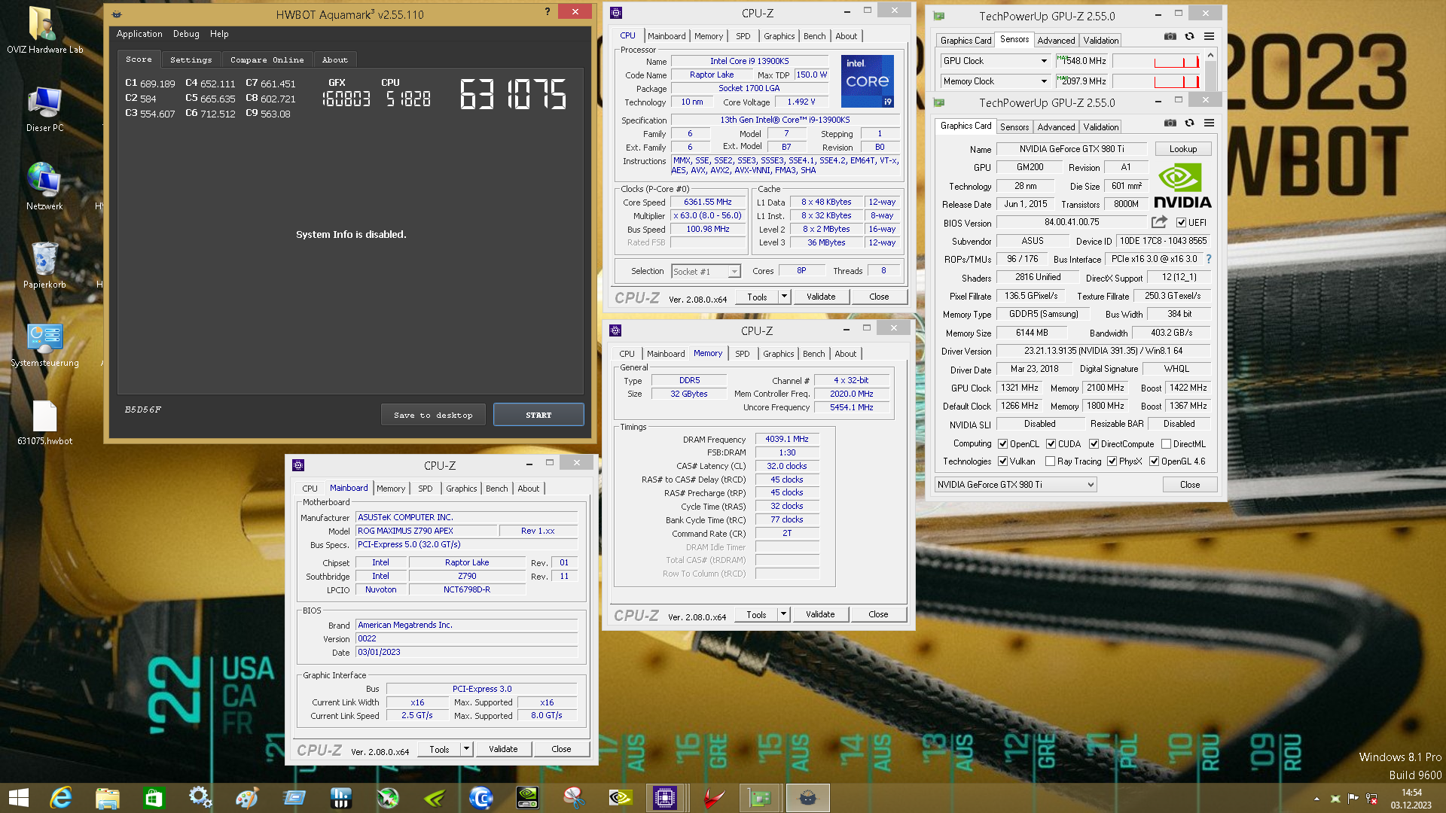Open the Advanced tab in GPU-Z Graphics Card window
The height and width of the screenshot is (813, 1446).
[x=1056, y=127]
